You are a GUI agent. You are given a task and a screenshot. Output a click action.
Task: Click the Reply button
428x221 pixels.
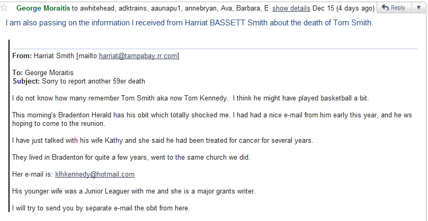(395, 8)
